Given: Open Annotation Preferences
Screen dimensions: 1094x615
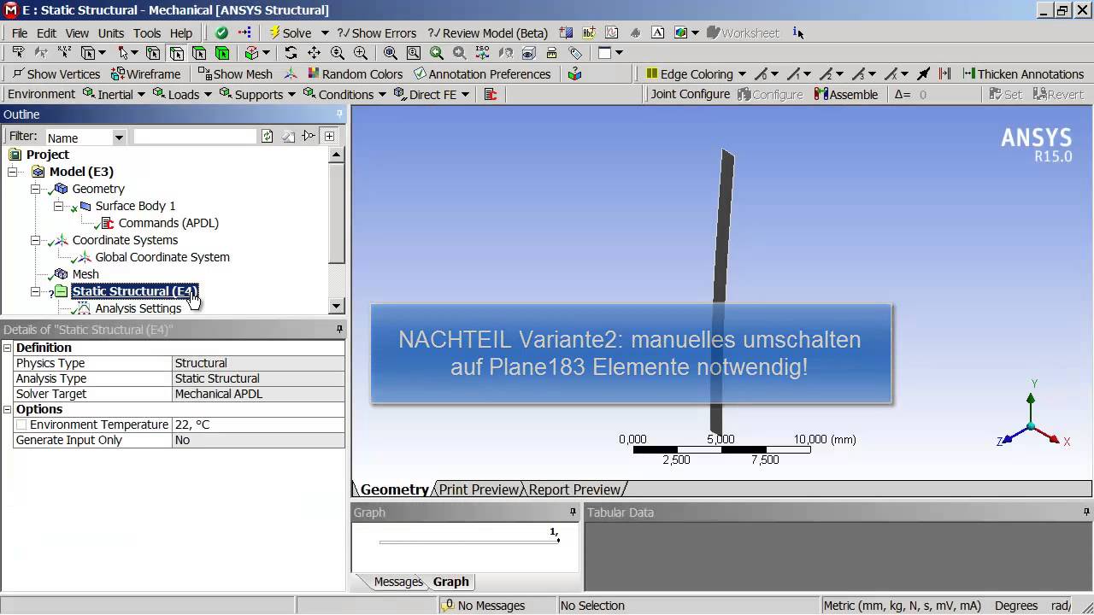Looking at the screenshot, I should 482,74.
